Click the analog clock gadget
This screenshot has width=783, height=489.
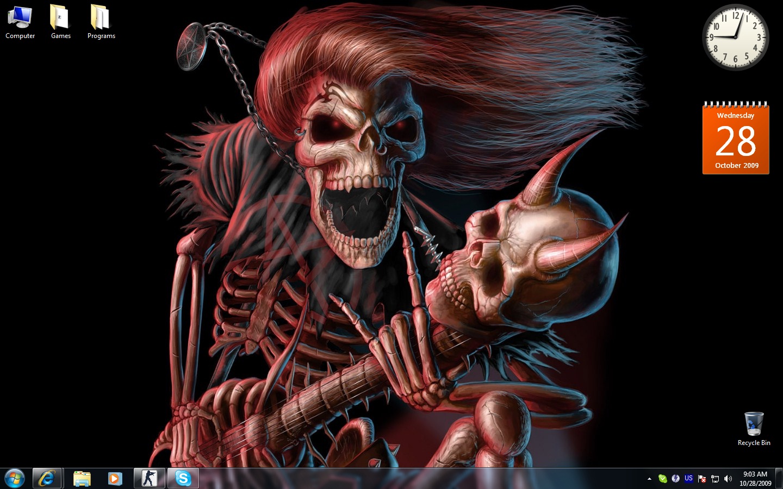(x=735, y=37)
